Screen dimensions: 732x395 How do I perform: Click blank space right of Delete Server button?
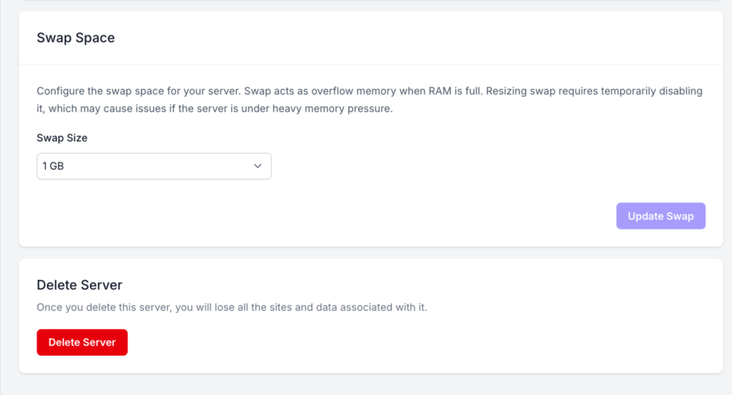[357, 342]
